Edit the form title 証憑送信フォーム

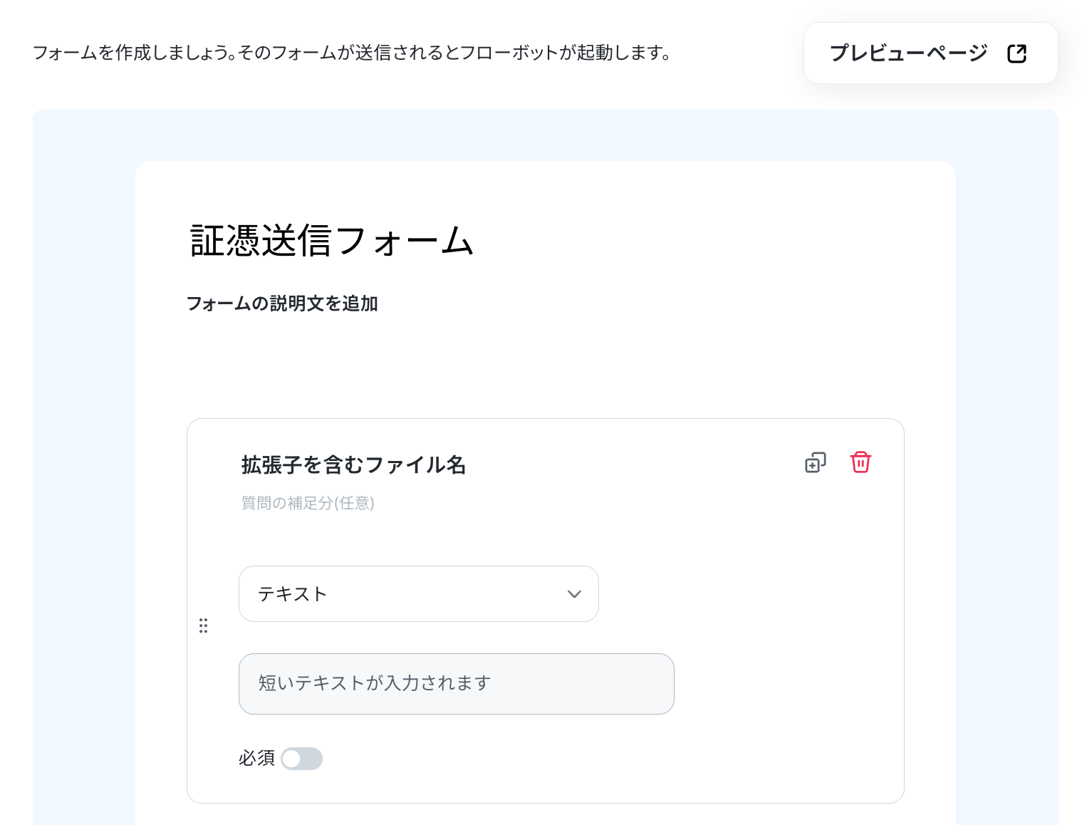(332, 240)
